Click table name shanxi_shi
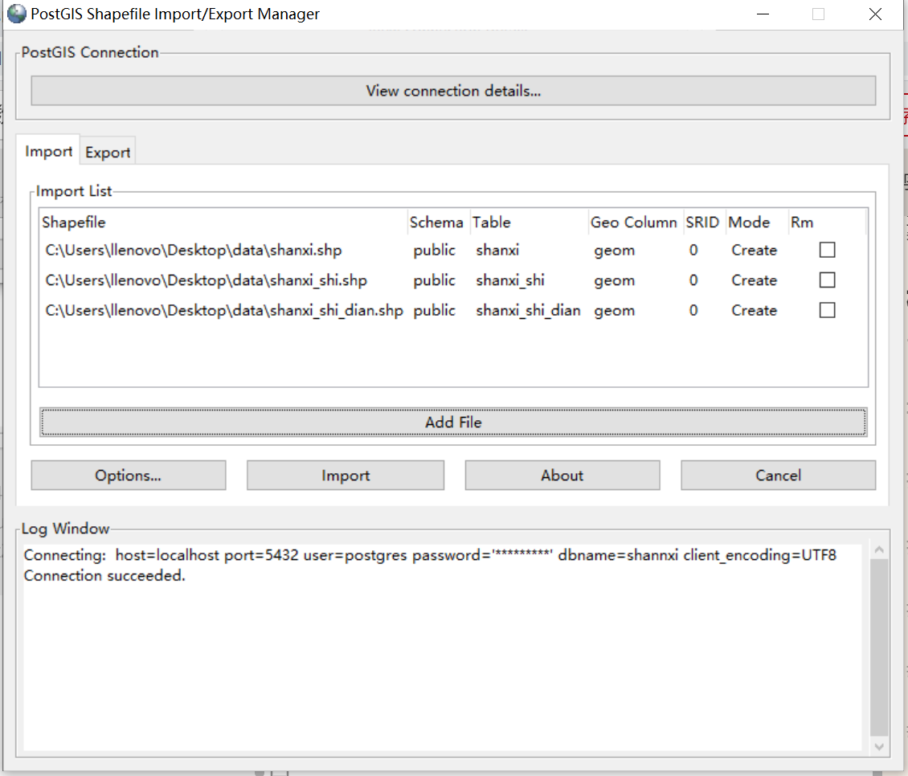Screen dimensions: 908x776 tap(510, 280)
